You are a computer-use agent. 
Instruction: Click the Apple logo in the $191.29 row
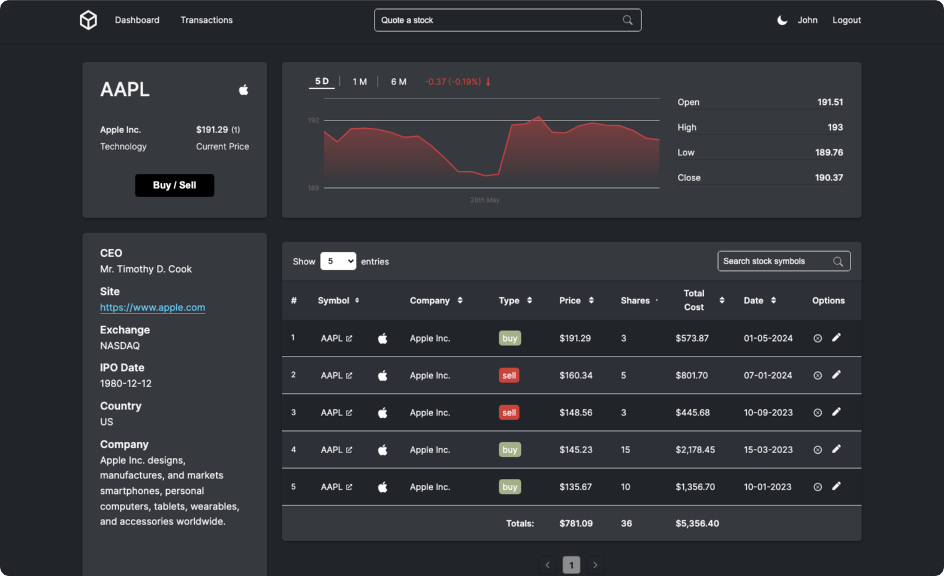[x=382, y=338]
